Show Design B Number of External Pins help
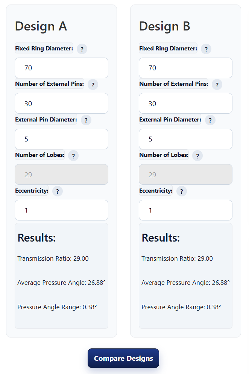 [217, 85]
